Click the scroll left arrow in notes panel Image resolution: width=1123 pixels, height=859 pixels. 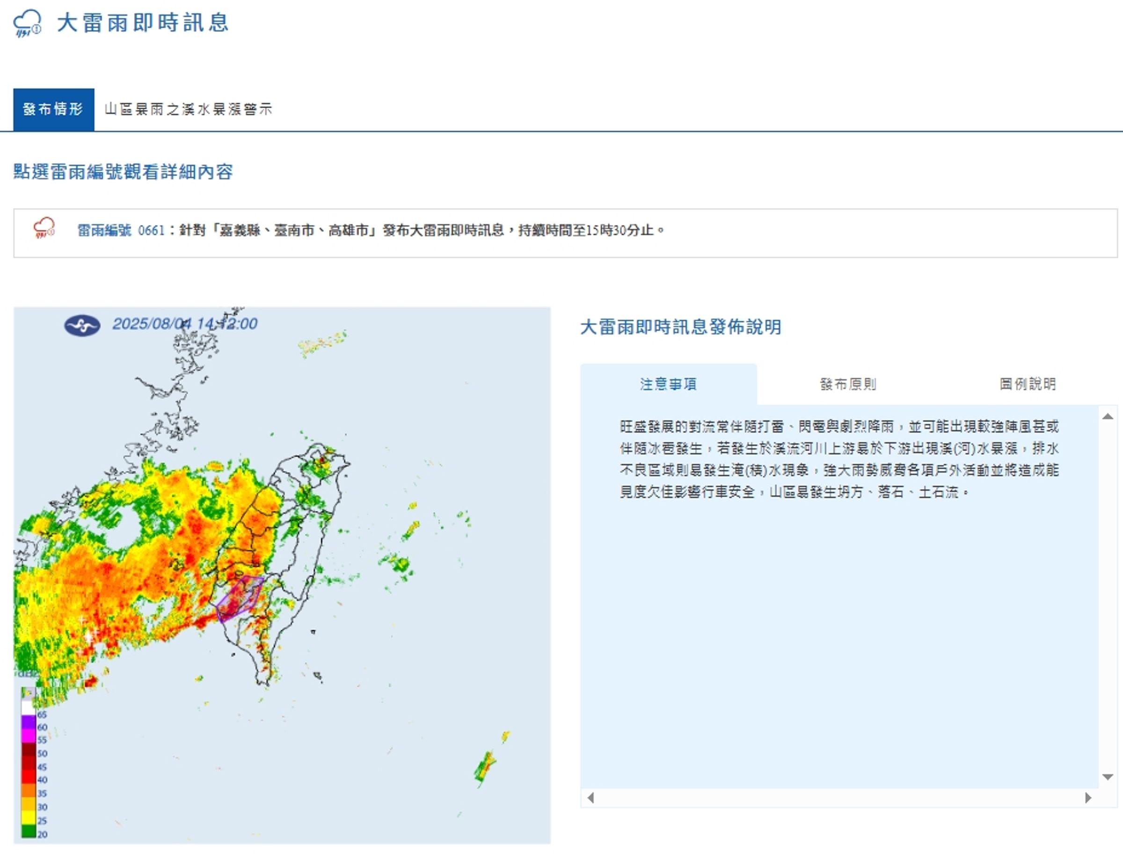(591, 798)
